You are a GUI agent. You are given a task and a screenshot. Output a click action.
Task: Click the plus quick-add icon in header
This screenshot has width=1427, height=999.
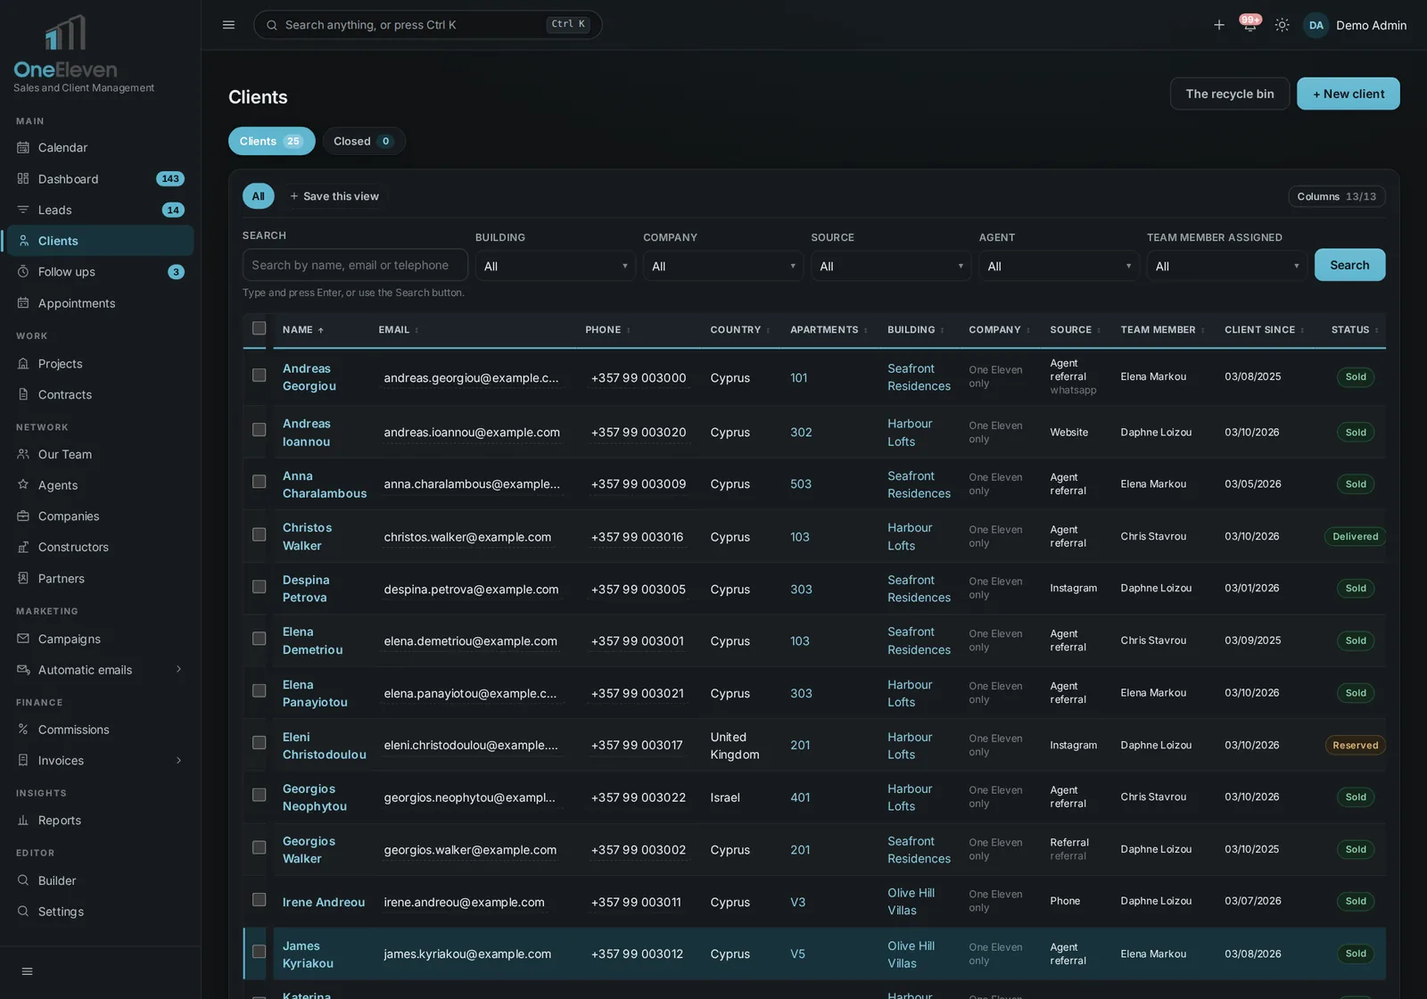pos(1218,25)
